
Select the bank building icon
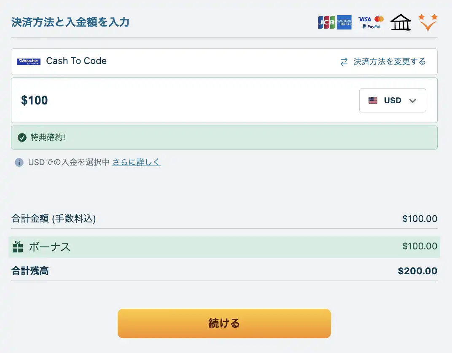[x=401, y=23]
